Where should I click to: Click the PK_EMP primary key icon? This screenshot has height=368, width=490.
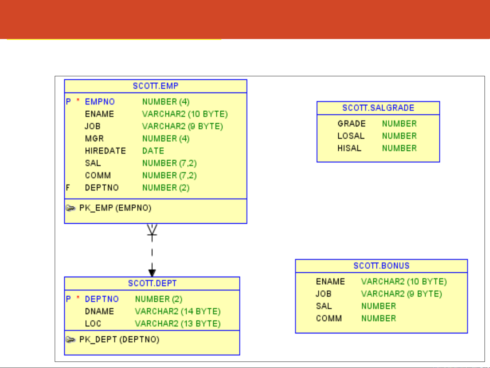point(70,208)
